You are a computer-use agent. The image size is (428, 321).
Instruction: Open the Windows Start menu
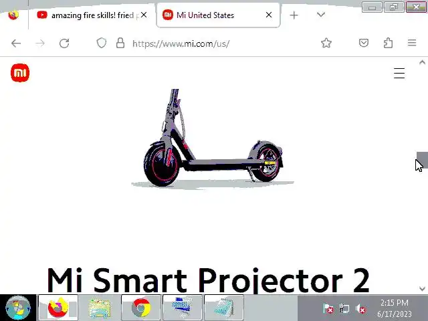pyautogui.click(x=18, y=308)
